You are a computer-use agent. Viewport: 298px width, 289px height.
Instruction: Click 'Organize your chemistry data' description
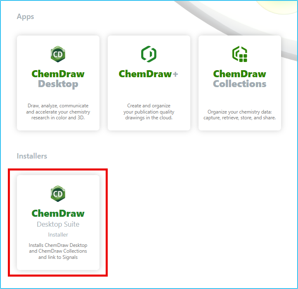[x=239, y=115]
